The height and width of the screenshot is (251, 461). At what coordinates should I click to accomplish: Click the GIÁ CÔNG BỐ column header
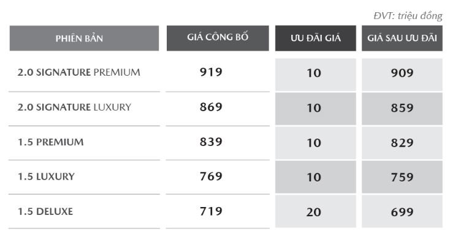(218, 38)
